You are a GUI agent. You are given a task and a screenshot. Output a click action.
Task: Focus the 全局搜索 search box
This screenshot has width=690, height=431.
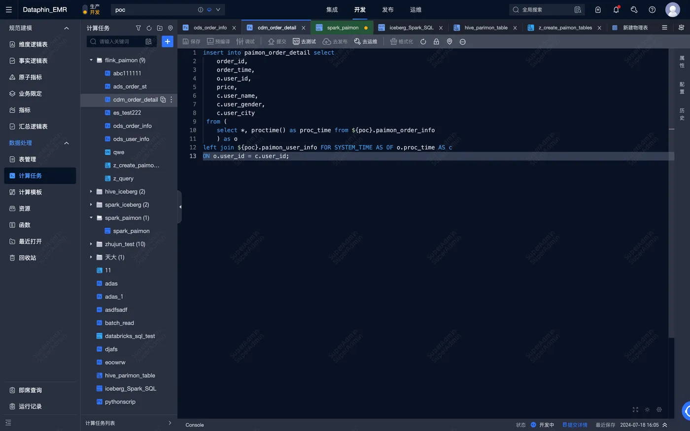[547, 10]
